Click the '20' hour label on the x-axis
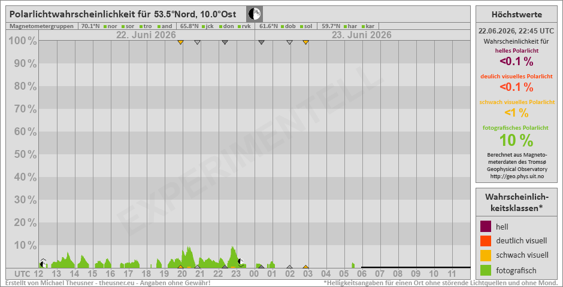Screen dimensions: 563x287 pyautogui.click(x=182, y=274)
